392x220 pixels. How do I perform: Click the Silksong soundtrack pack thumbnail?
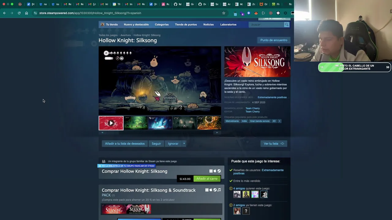tap(138, 209)
